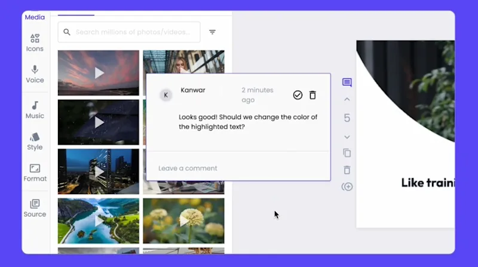Focus the search photos/videos box
This screenshot has width=478, height=267.
[129, 32]
